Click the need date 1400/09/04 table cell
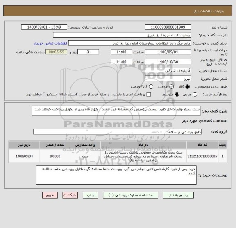236x228 pixels. pyautogui.click(x=24, y=156)
